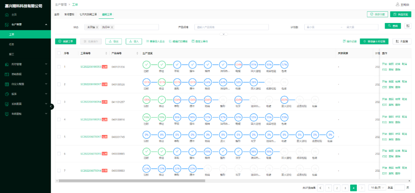Screen dimensions: 415x193
Task: Select the checkbox for row 5
Action: (59, 137)
